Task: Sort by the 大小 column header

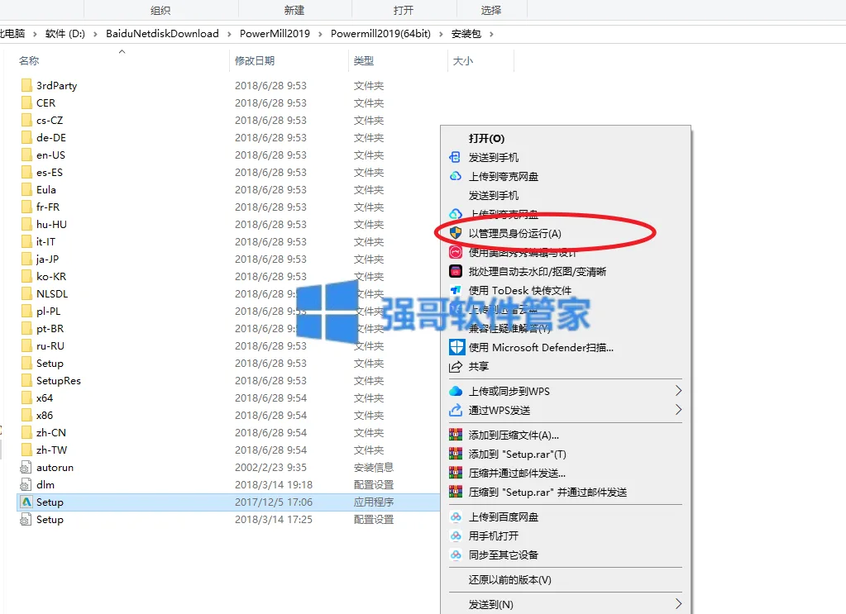Action: pyautogui.click(x=463, y=61)
